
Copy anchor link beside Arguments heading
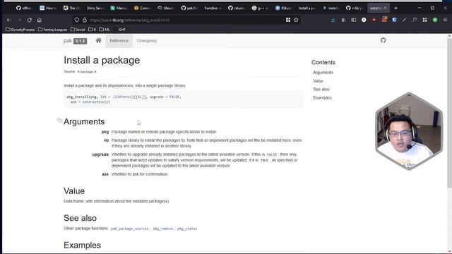[x=59, y=120]
